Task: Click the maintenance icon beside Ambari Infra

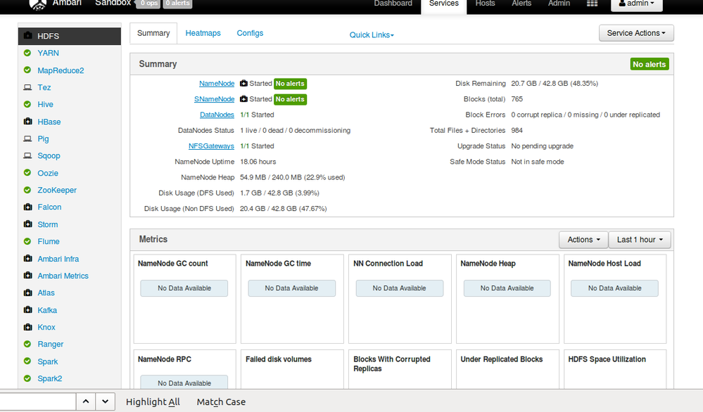Action: pos(28,259)
